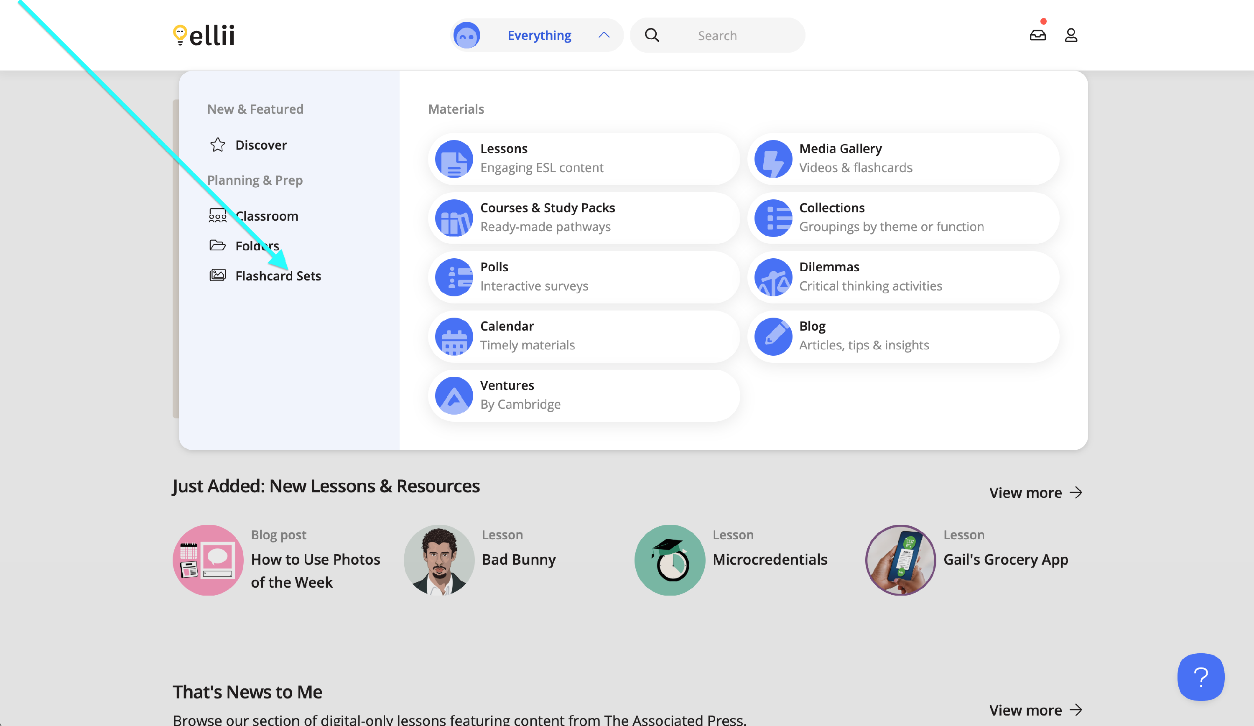Click the blue help question mark button
The width and height of the screenshot is (1254, 726).
[1200, 677]
